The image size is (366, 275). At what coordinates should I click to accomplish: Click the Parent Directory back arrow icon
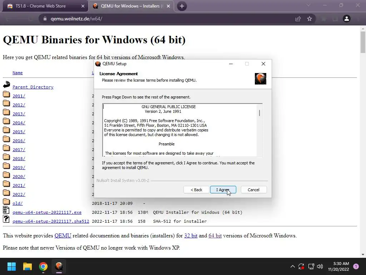[x=6, y=85]
